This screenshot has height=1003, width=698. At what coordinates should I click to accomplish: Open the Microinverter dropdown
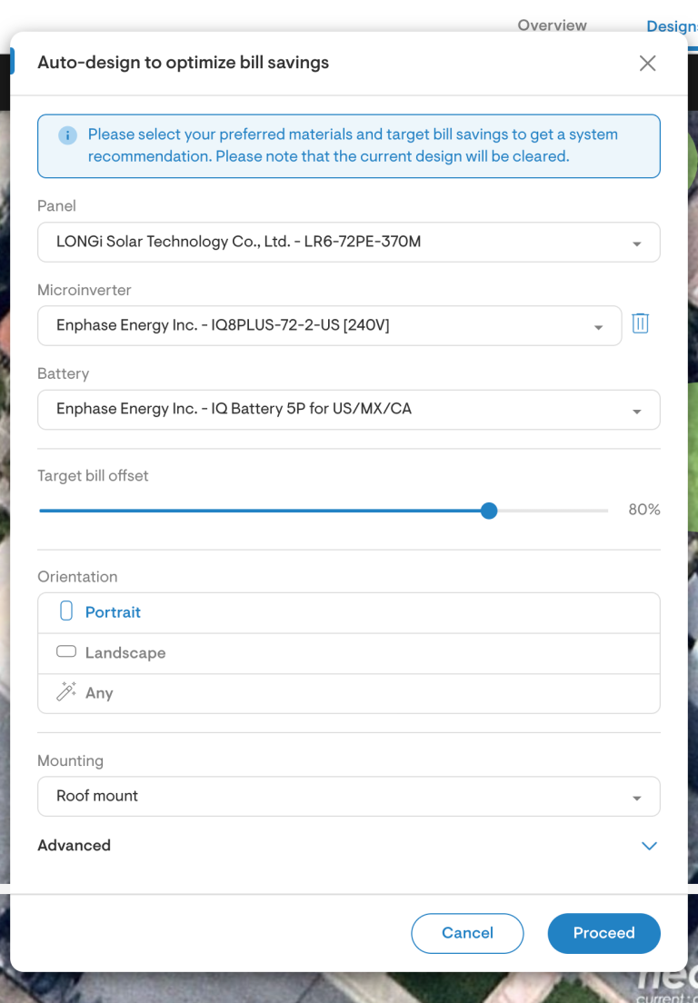pos(598,325)
